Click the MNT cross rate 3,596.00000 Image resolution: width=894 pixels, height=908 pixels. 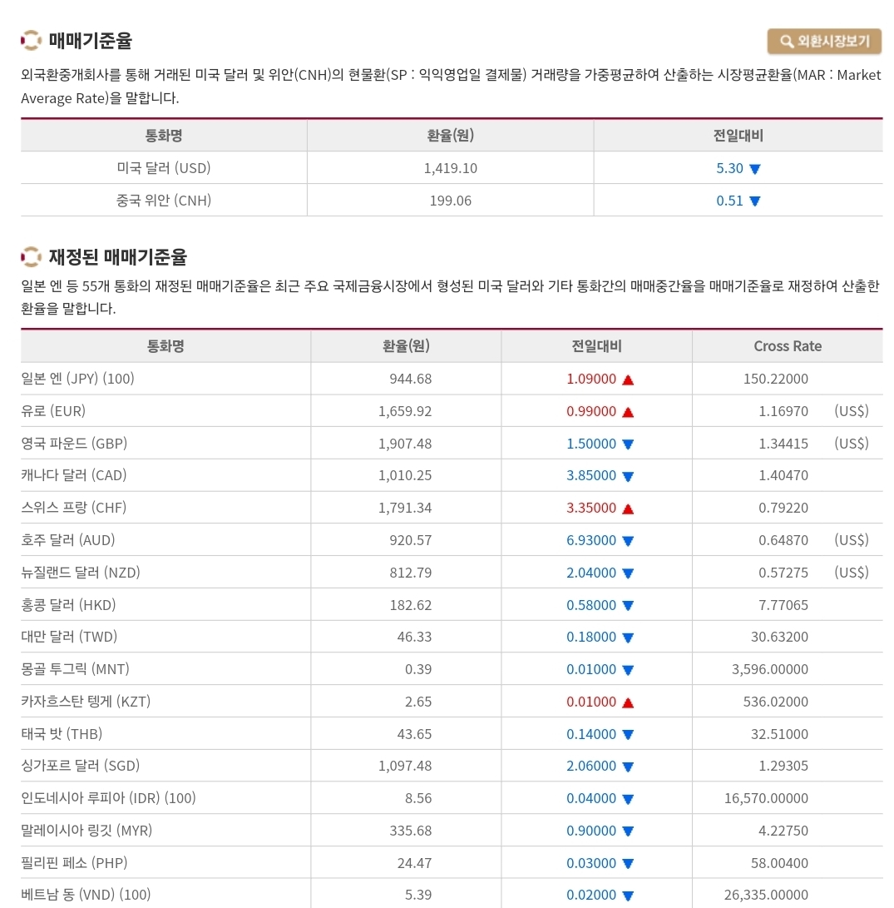(769, 669)
